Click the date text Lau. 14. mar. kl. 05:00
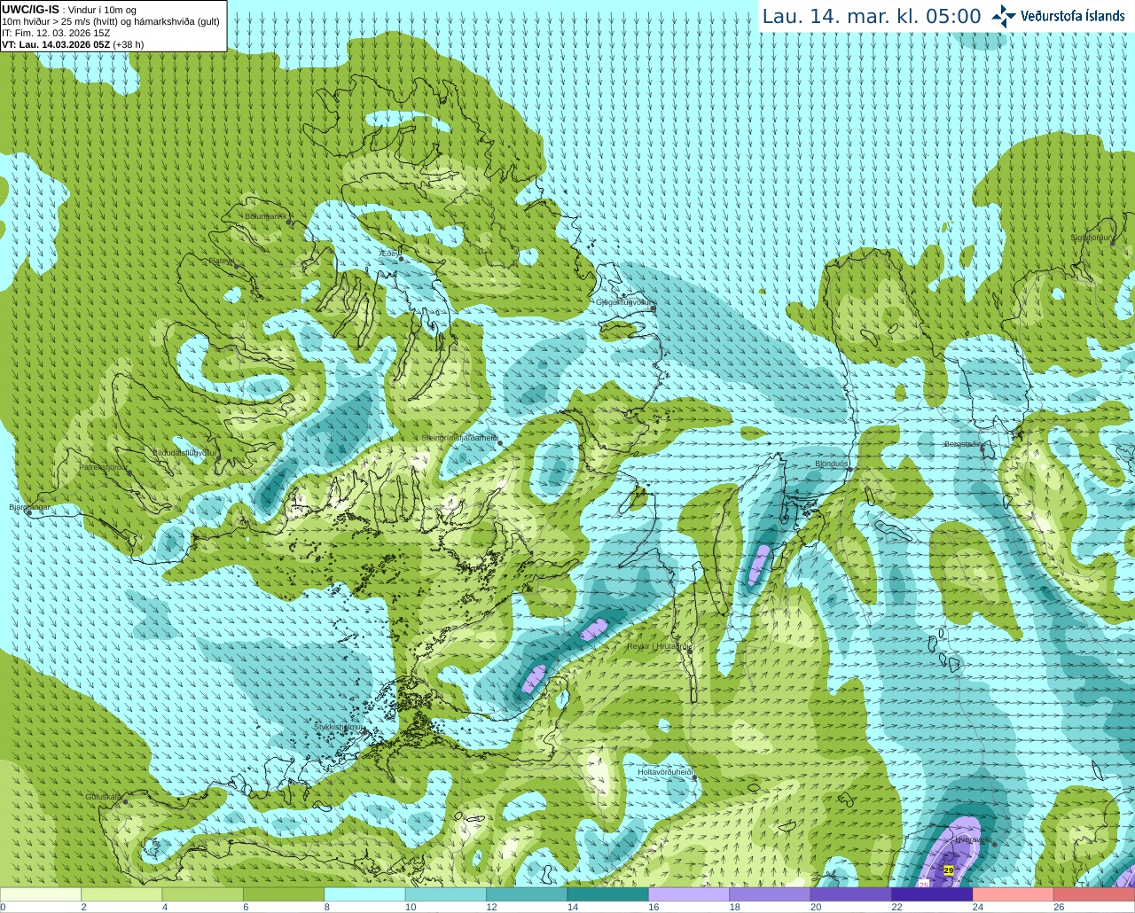1135x913 pixels. tap(872, 16)
